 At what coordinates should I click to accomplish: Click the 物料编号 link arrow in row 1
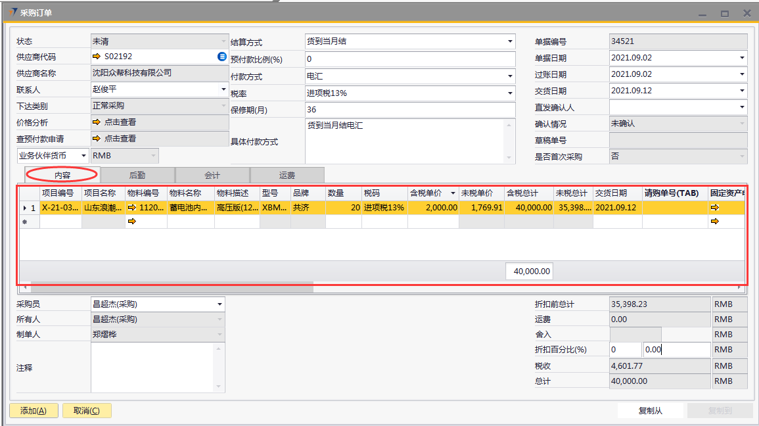(132, 208)
